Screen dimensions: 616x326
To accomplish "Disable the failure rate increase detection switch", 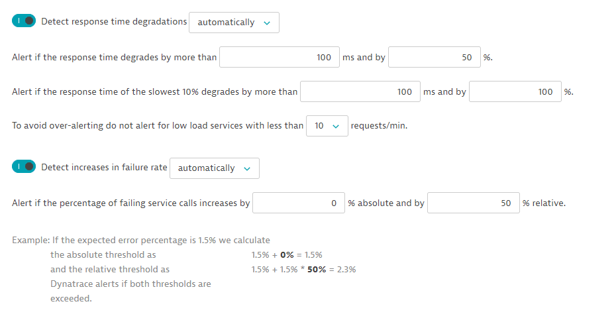I will (x=23, y=167).
